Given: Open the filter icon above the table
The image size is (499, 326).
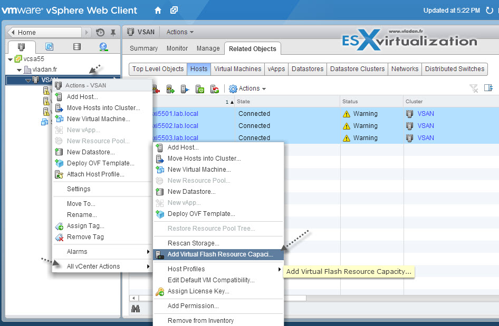Looking at the screenshot, I should (x=474, y=88).
